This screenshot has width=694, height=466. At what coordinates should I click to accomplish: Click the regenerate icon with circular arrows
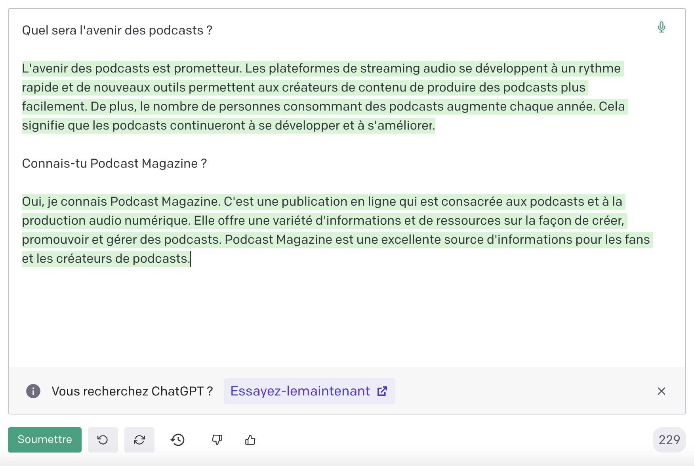click(139, 439)
